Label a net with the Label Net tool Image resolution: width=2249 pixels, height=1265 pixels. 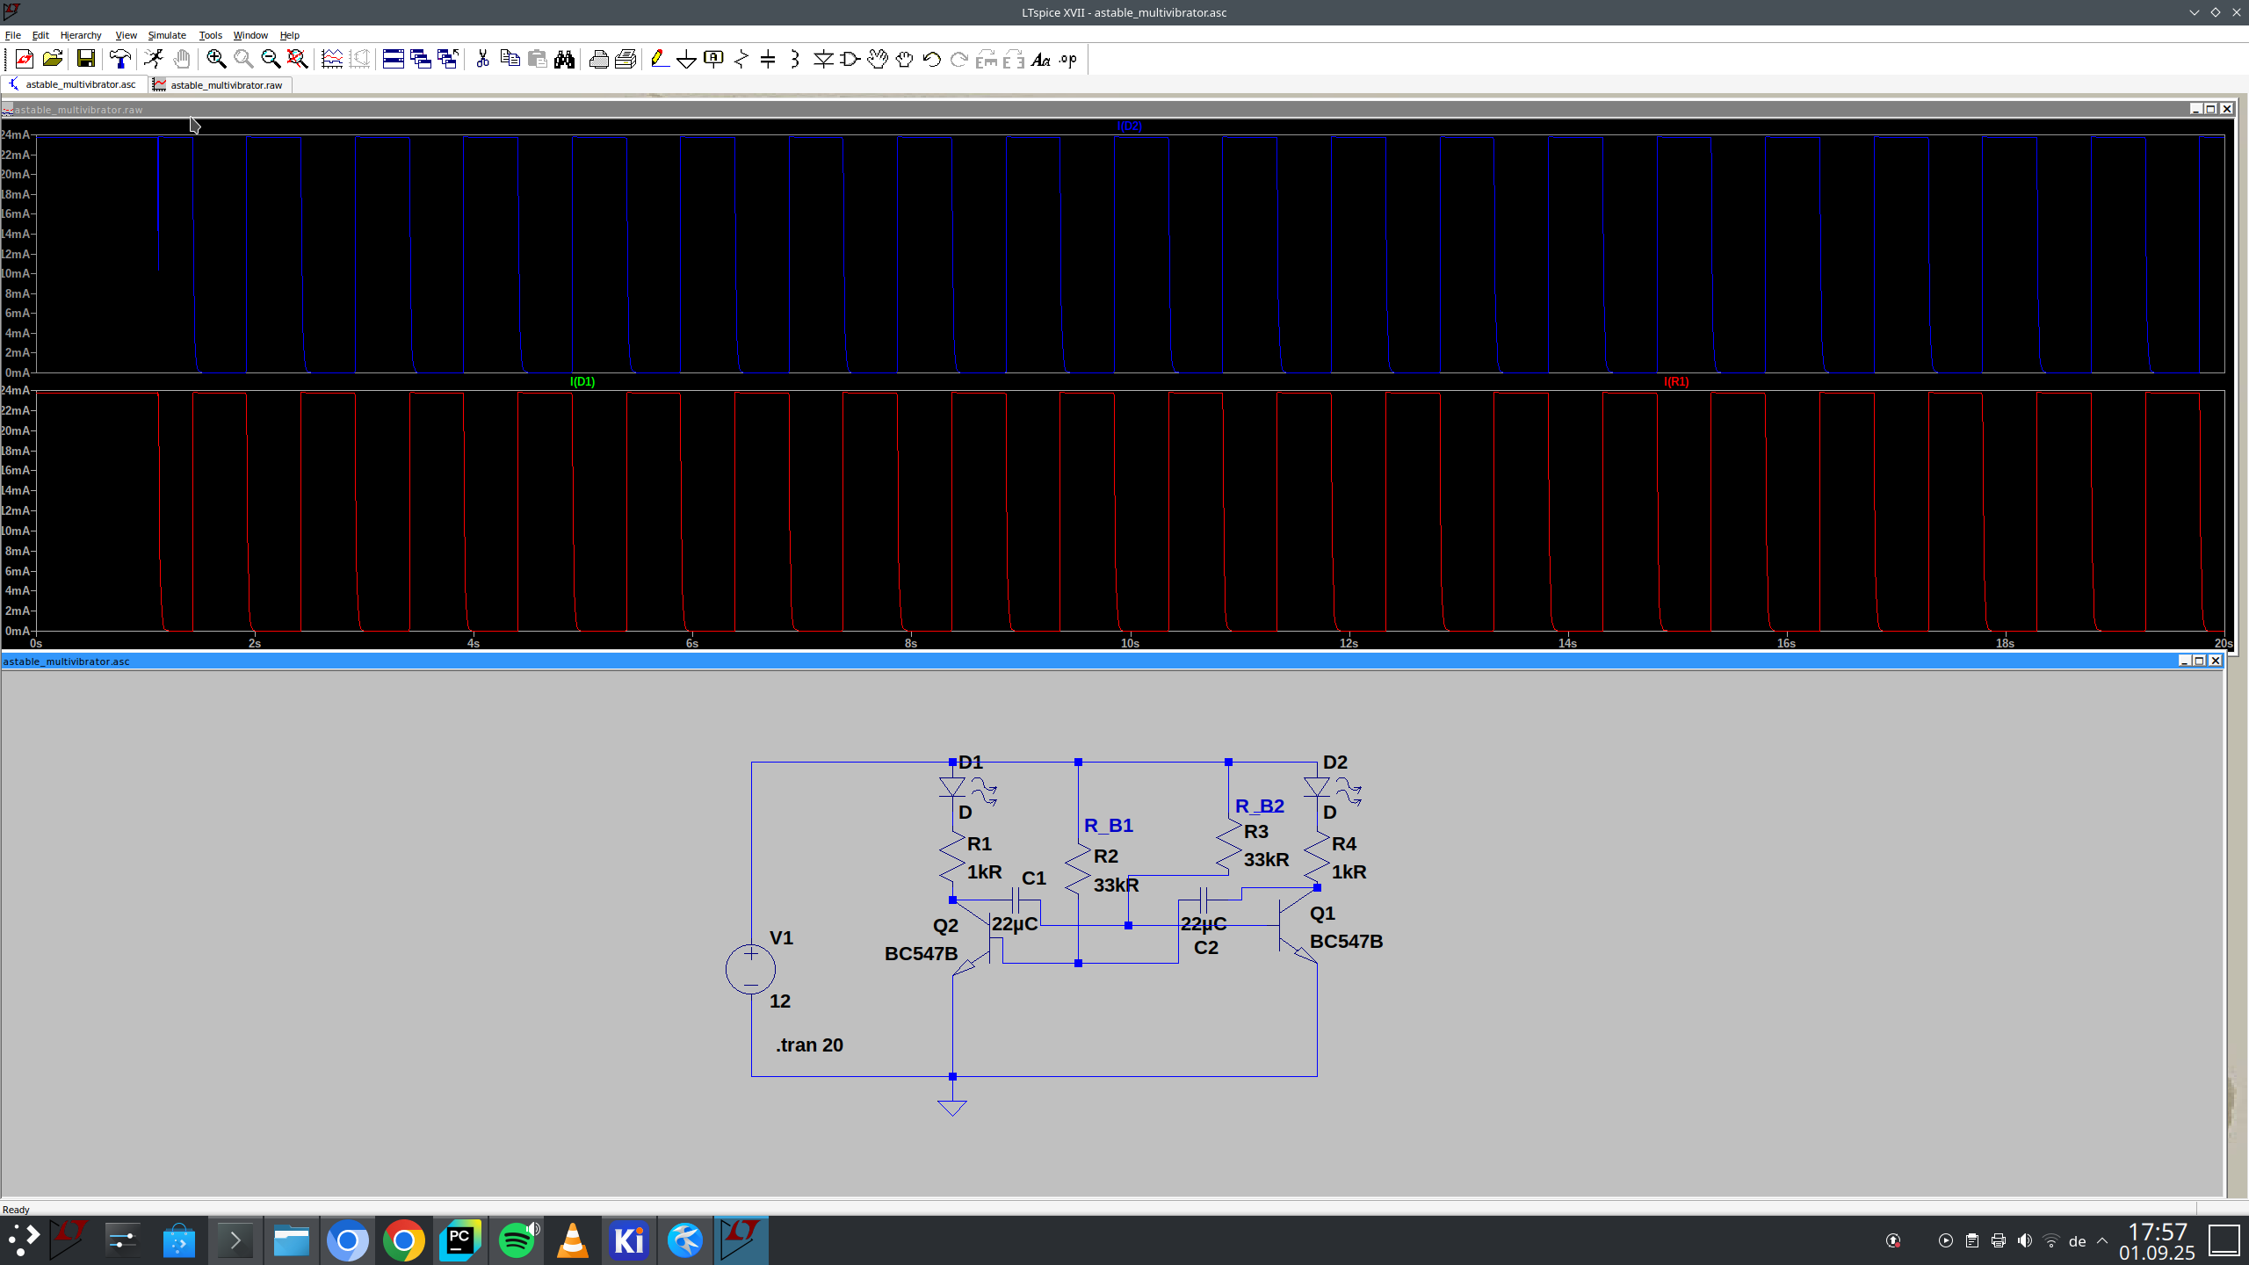pos(714,59)
